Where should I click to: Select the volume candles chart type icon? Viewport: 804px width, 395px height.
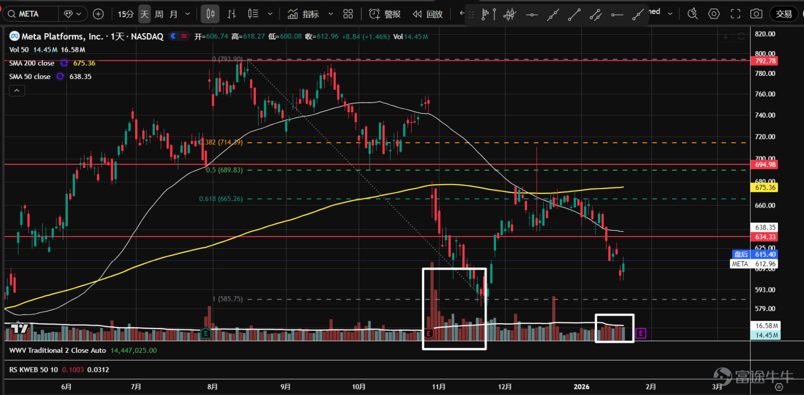click(x=253, y=14)
